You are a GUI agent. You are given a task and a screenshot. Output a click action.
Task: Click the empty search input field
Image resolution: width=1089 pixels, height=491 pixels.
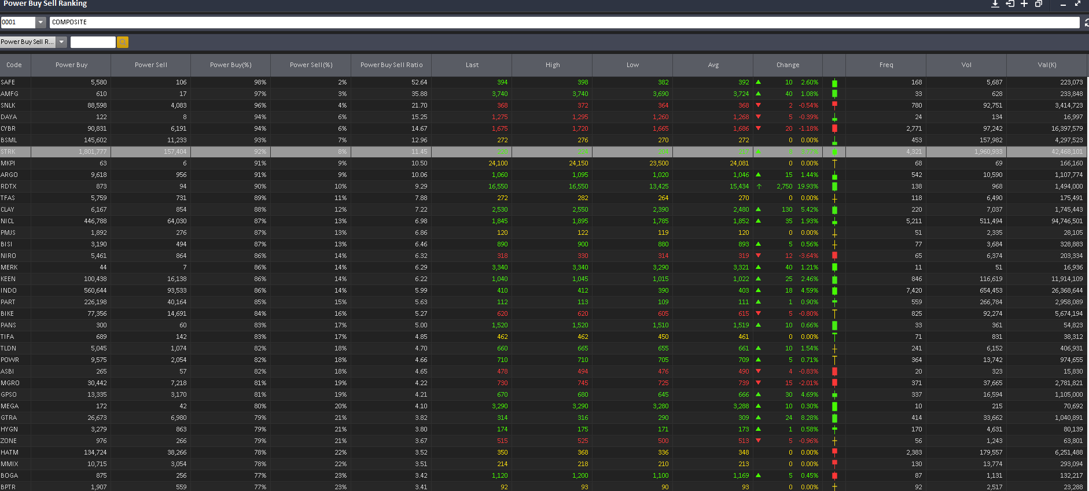93,42
